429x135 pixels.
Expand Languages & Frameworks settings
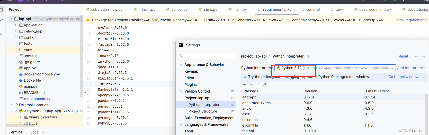coord(181,125)
